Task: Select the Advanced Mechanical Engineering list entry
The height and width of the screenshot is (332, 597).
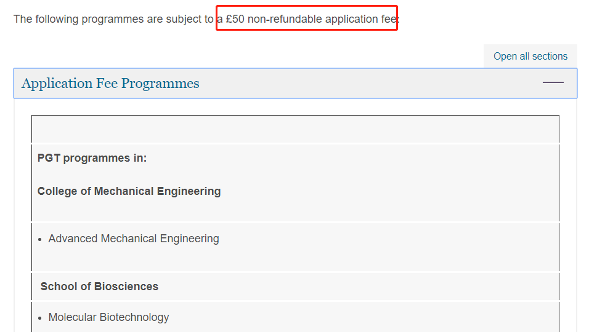Action: point(134,239)
